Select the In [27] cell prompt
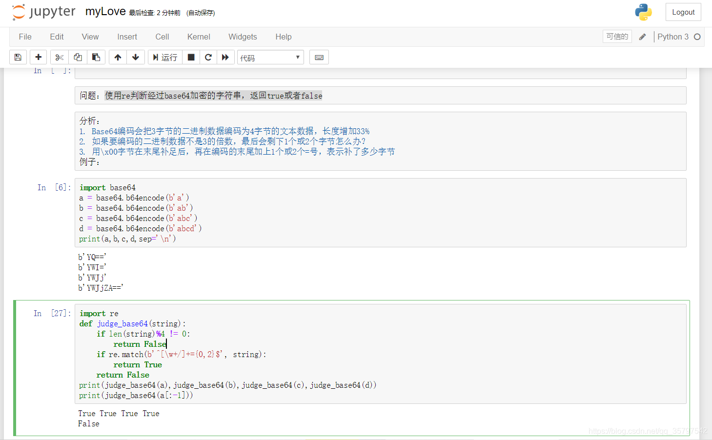 [x=52, y=313]
